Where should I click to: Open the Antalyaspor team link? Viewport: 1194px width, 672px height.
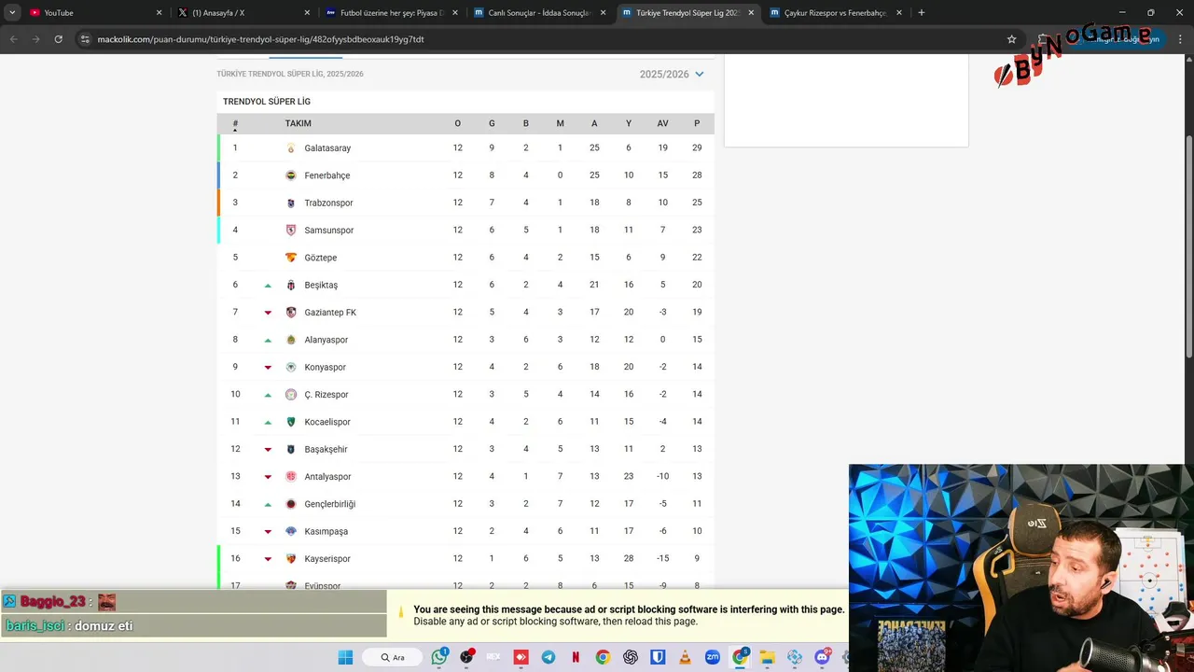pos(327,477)
